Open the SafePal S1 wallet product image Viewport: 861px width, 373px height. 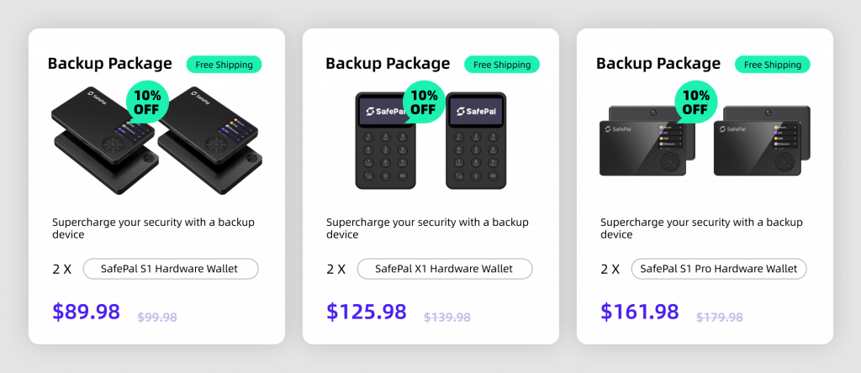pyautogui.click(x=156, y=139)
